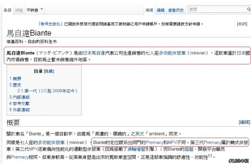Open the 不转换 language variant dropdown
The image size is (251, 164).
click(35, 10)
